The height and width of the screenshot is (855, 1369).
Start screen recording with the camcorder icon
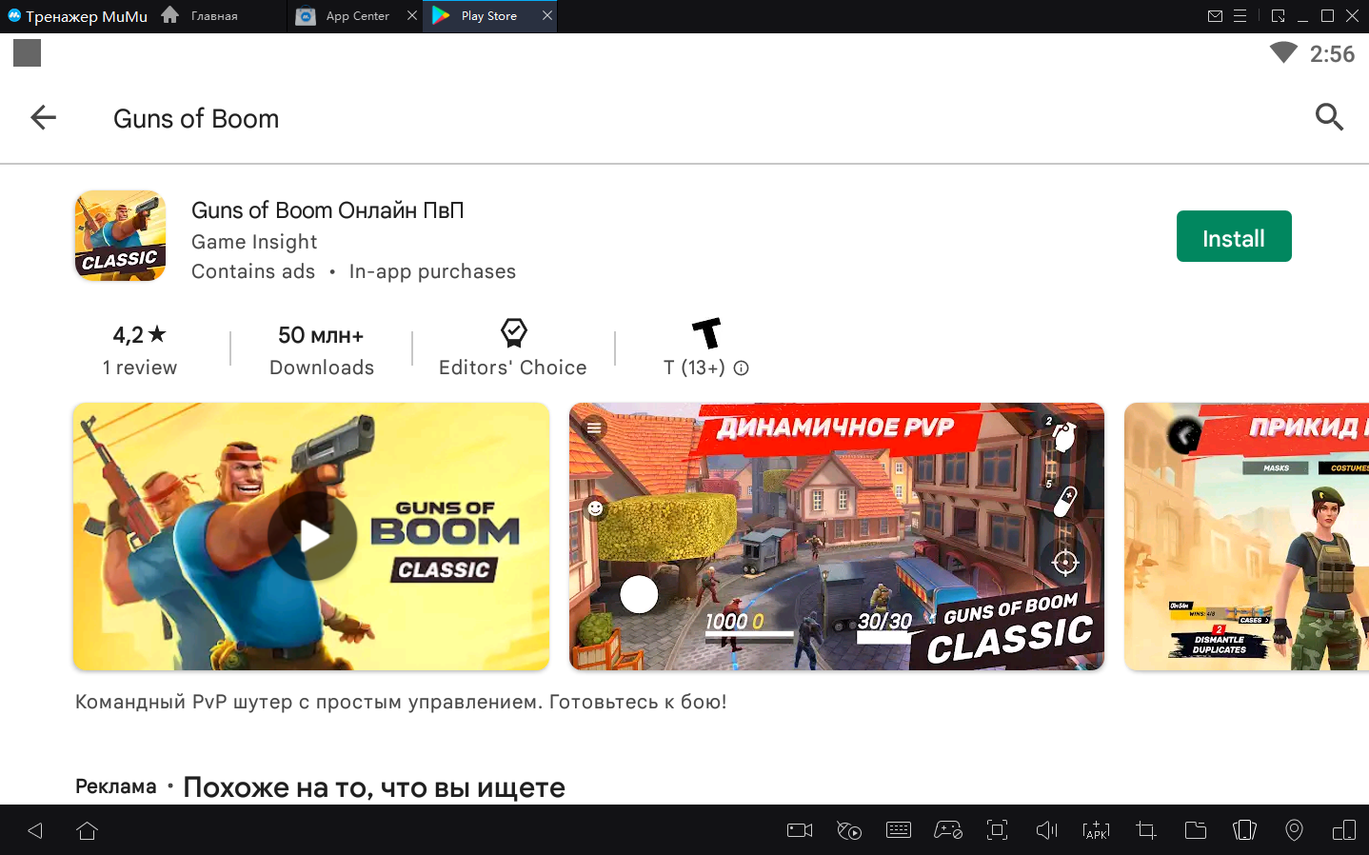pos(799,830)
